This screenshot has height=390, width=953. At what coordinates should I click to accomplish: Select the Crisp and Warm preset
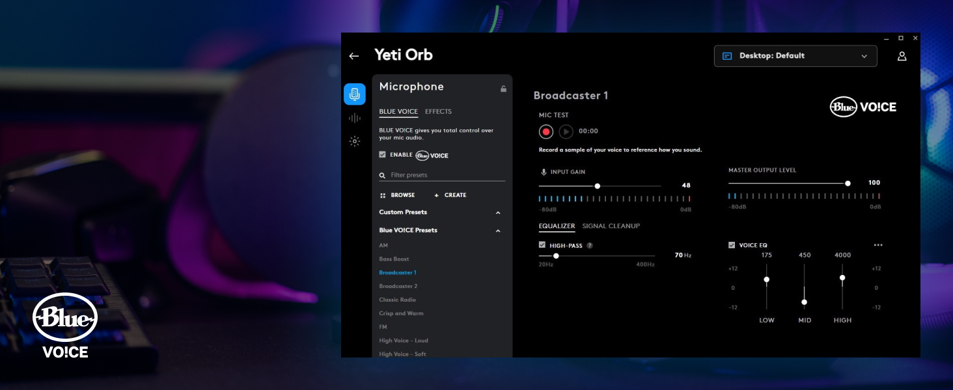pyautogui.click(x=401, y=314)
